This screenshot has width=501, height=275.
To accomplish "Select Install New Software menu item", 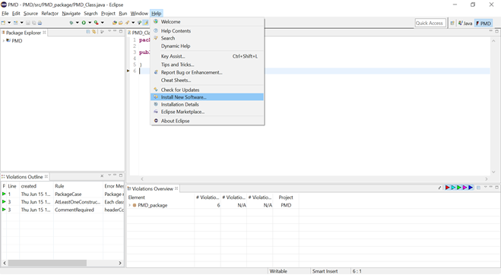I will (207, 97).
